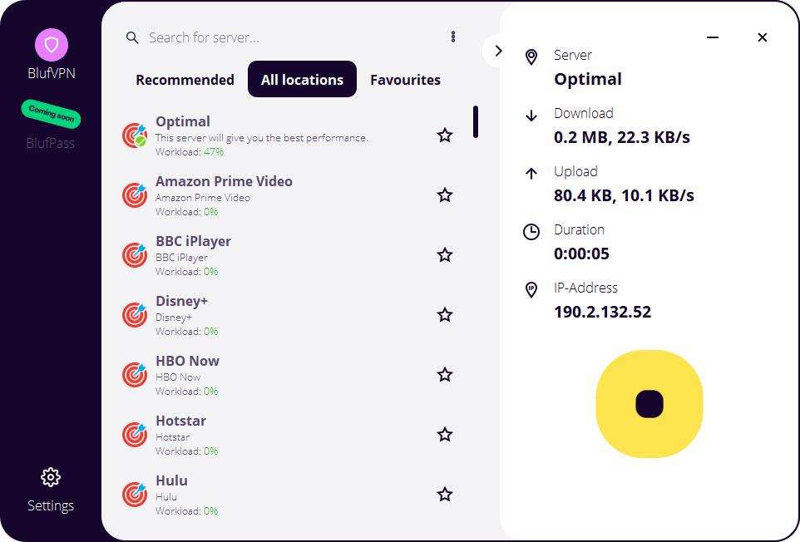Open the BlufVPN shield icon
This screenshot has width=800, height=542.
tap(51, 45)
